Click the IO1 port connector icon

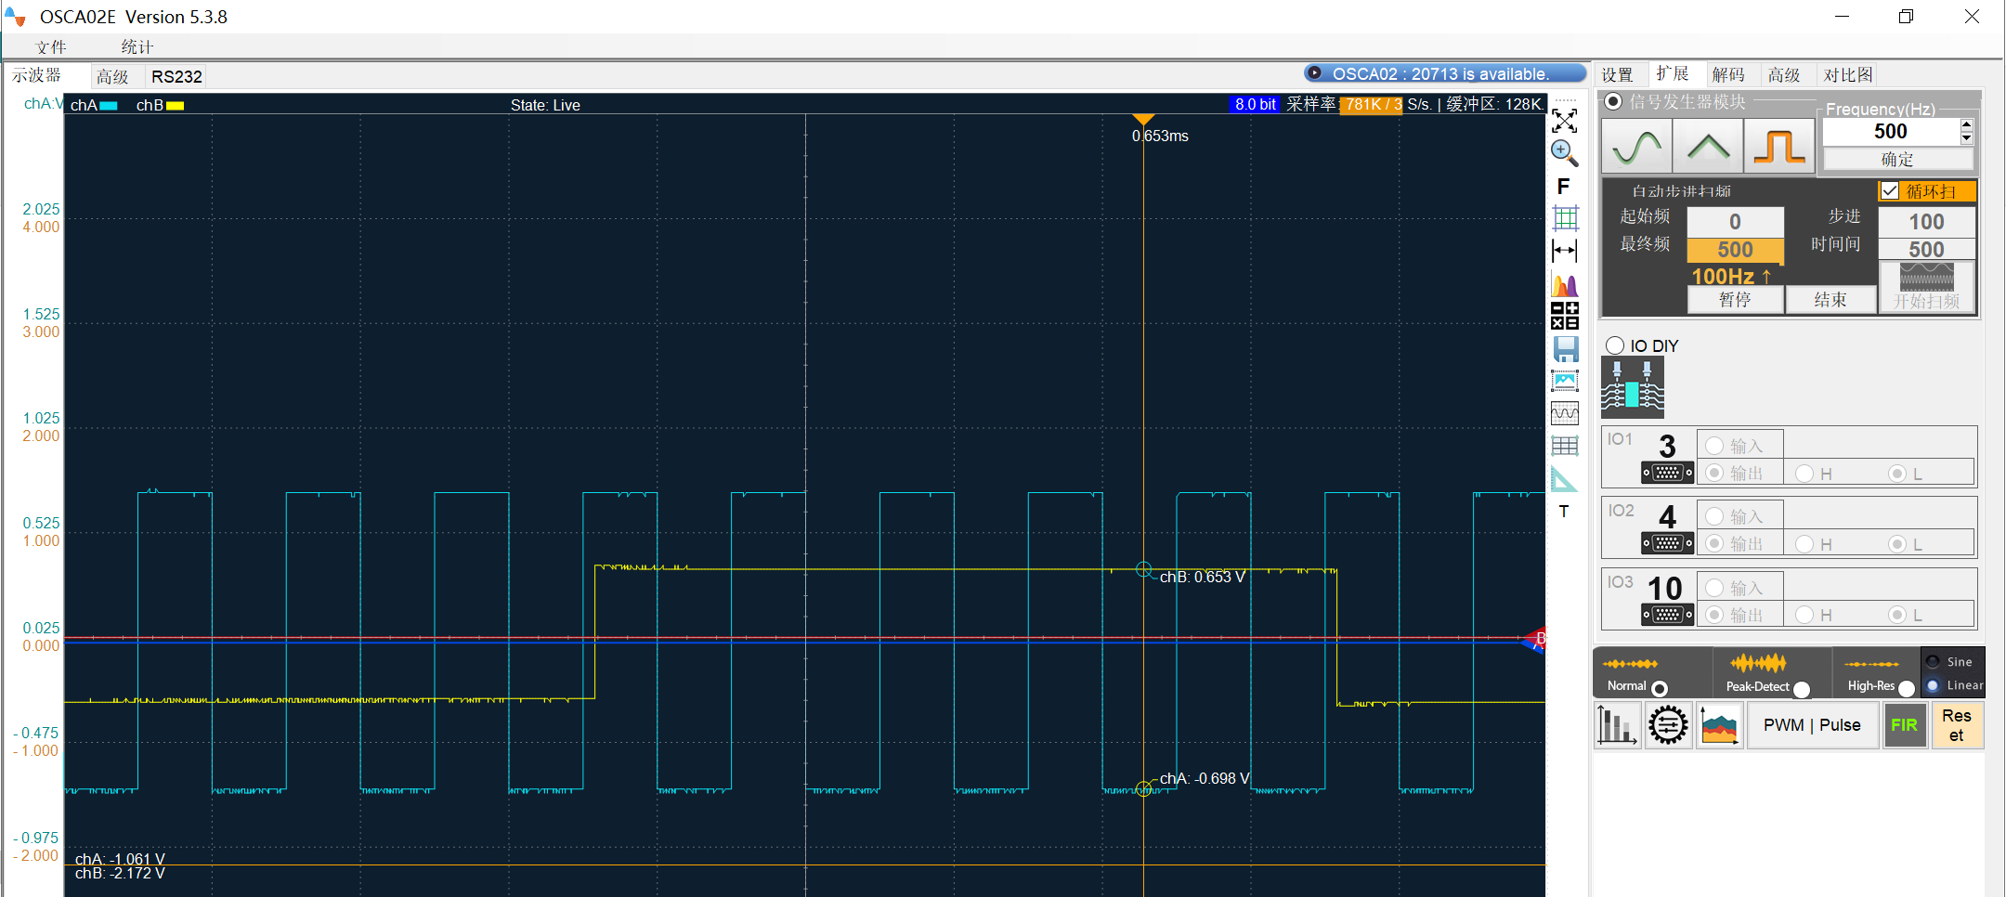pos(1667,474)
